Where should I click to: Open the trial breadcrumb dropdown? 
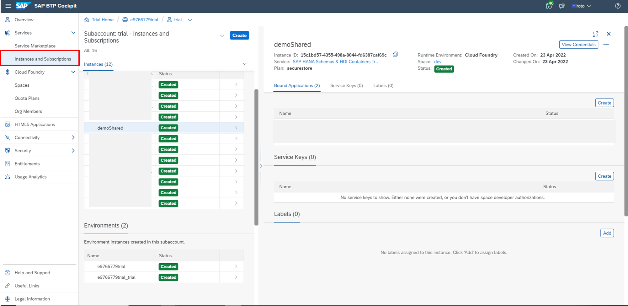coord(190,19)
